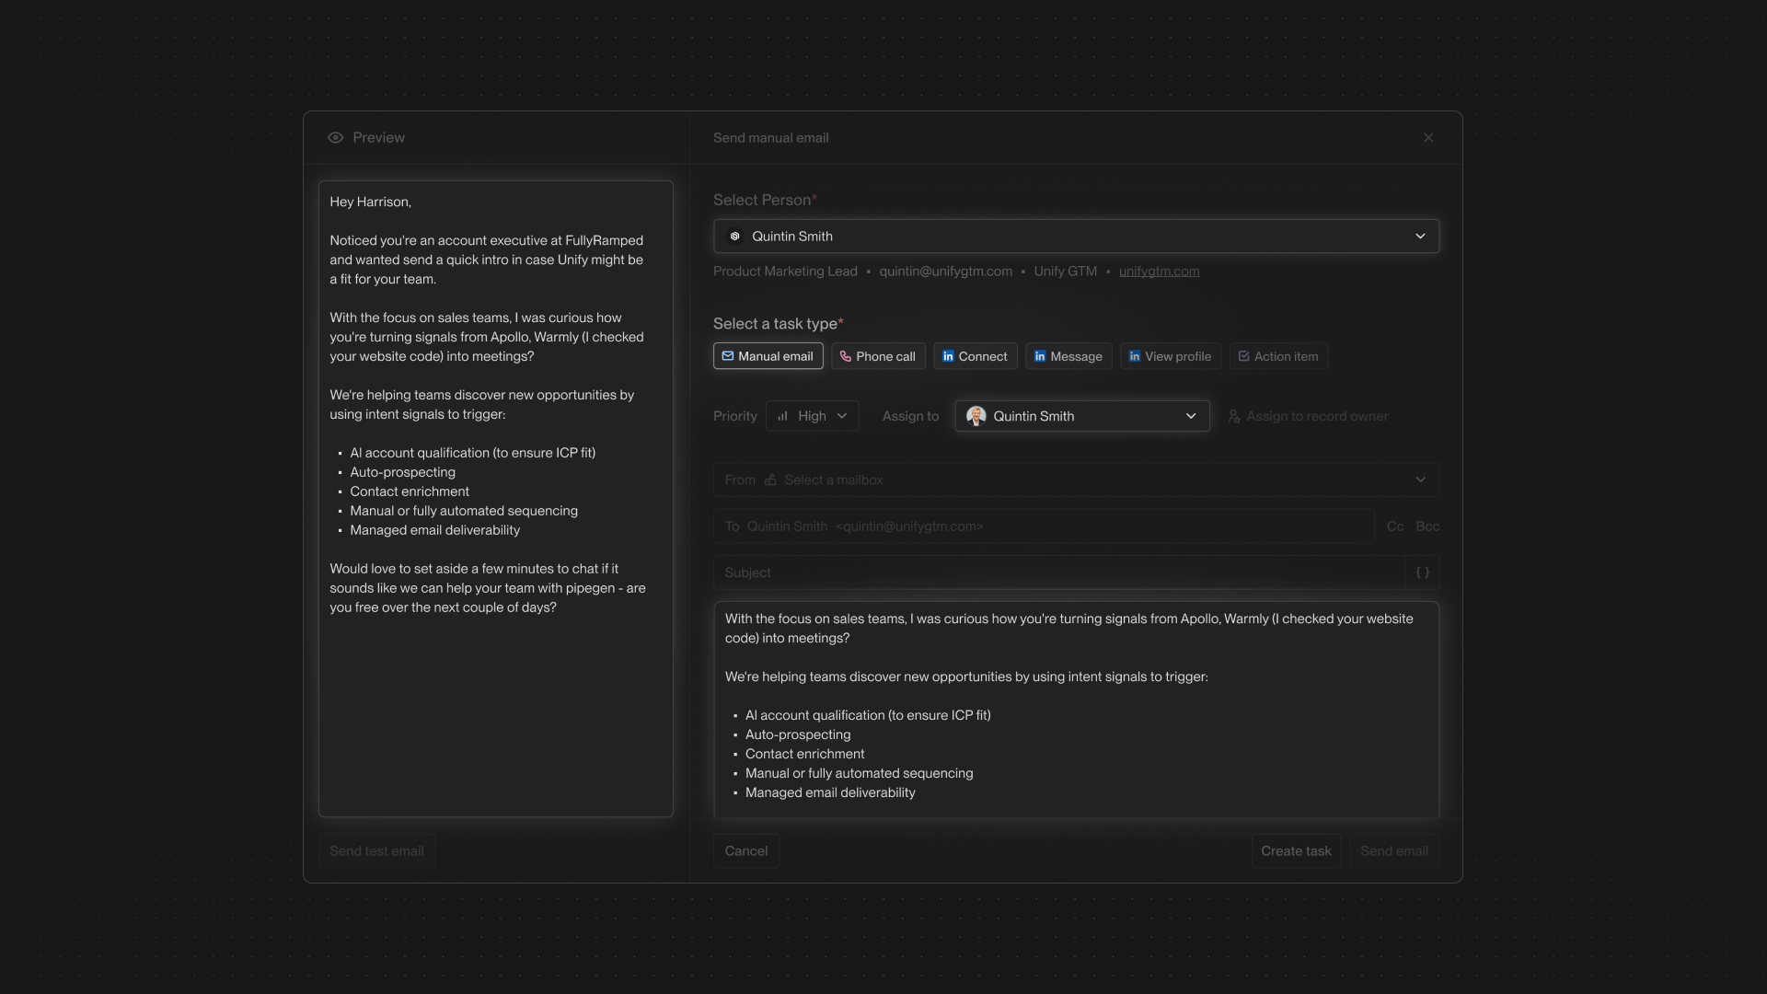Image resolution: width=1767 pixels, height=994 pixels.
Task: Add Bcc recipients
Action: [x=1427, y=526]
